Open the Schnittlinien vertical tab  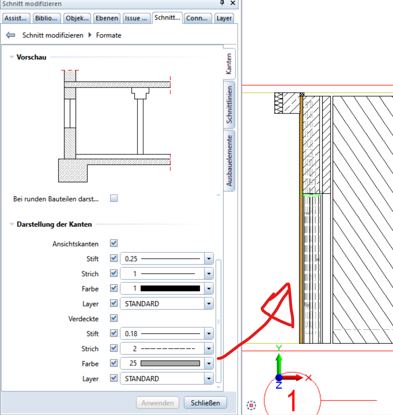click(x=229, y=105)
